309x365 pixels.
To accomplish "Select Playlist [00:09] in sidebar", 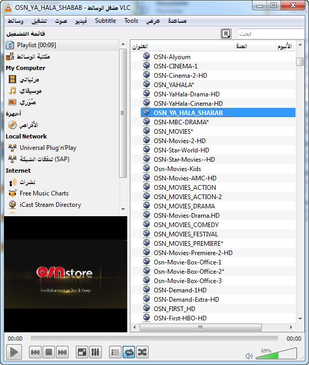I will (62, 45).
